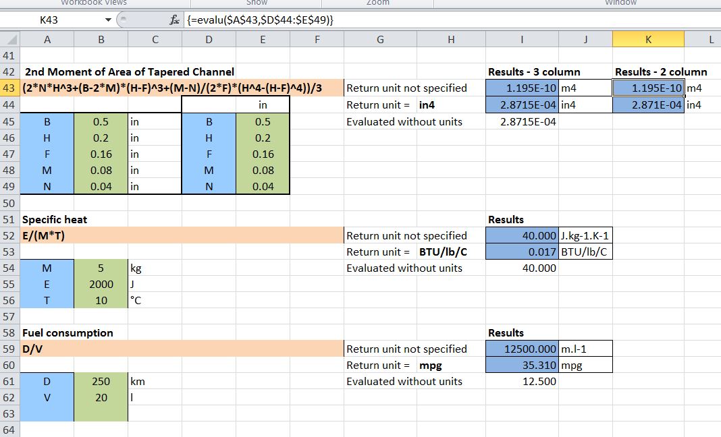Select the column K header
The height and width of the screenshot is (437, 721).
pyautogui.click(x=648, y=40)
